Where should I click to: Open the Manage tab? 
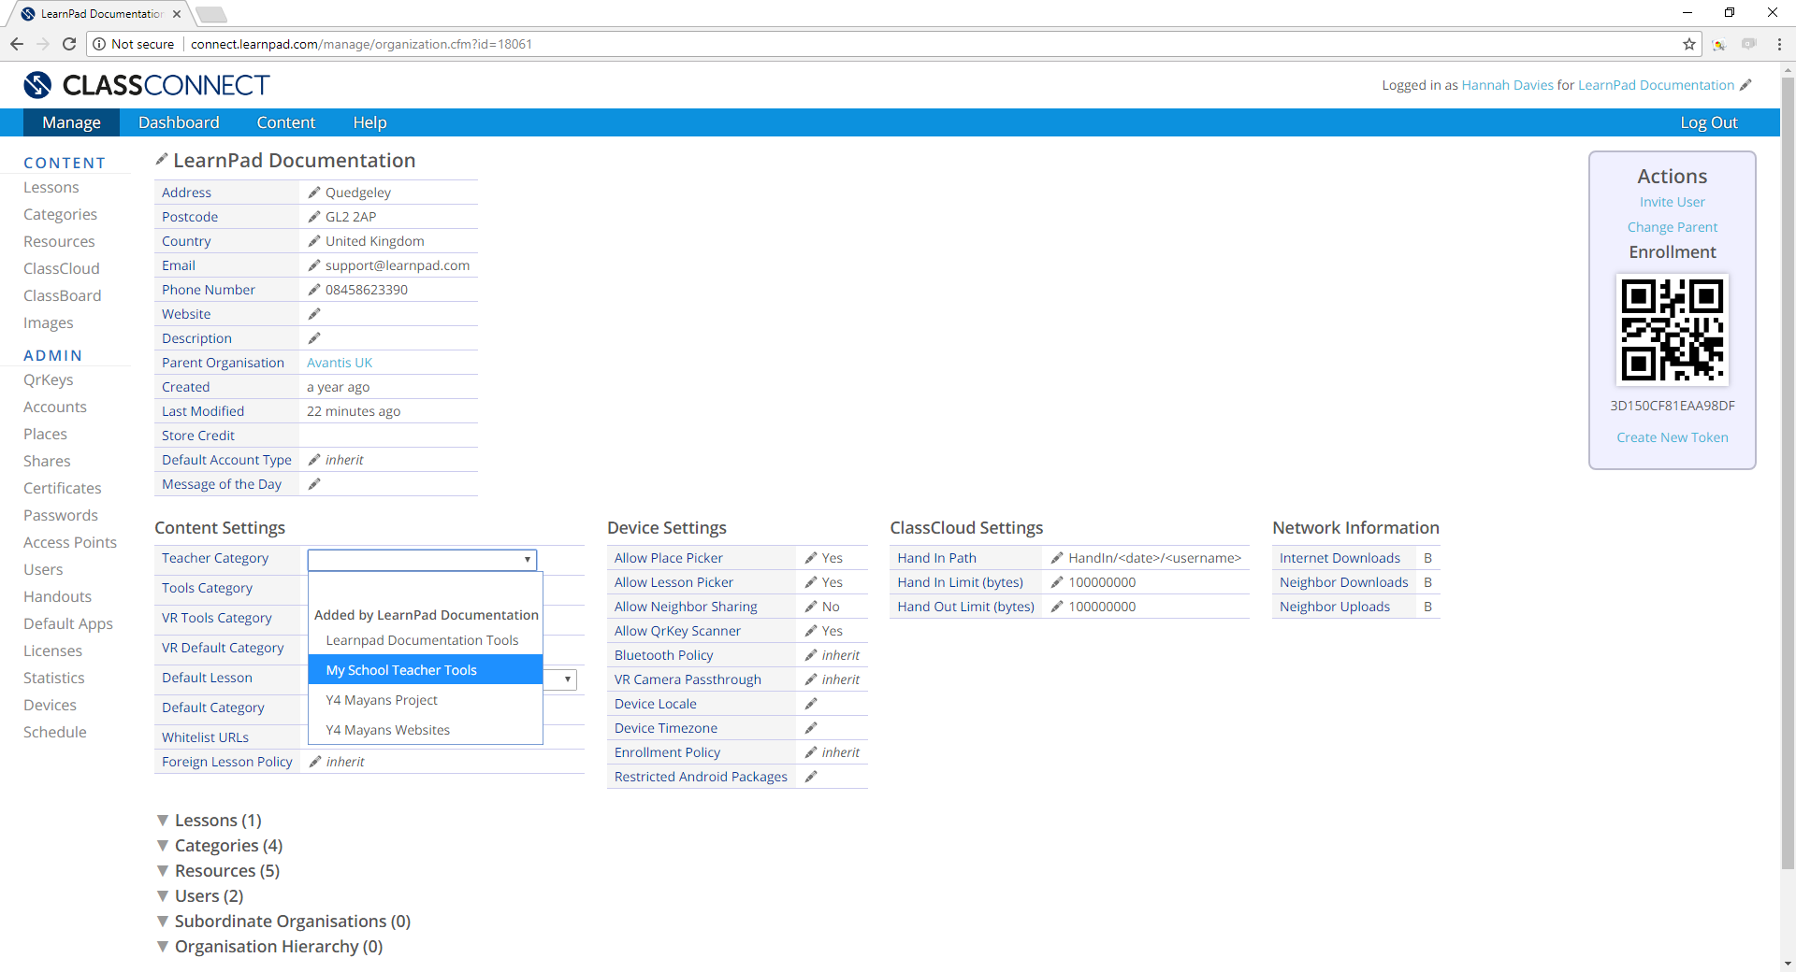pyautogui.click(x=71, y=122)
